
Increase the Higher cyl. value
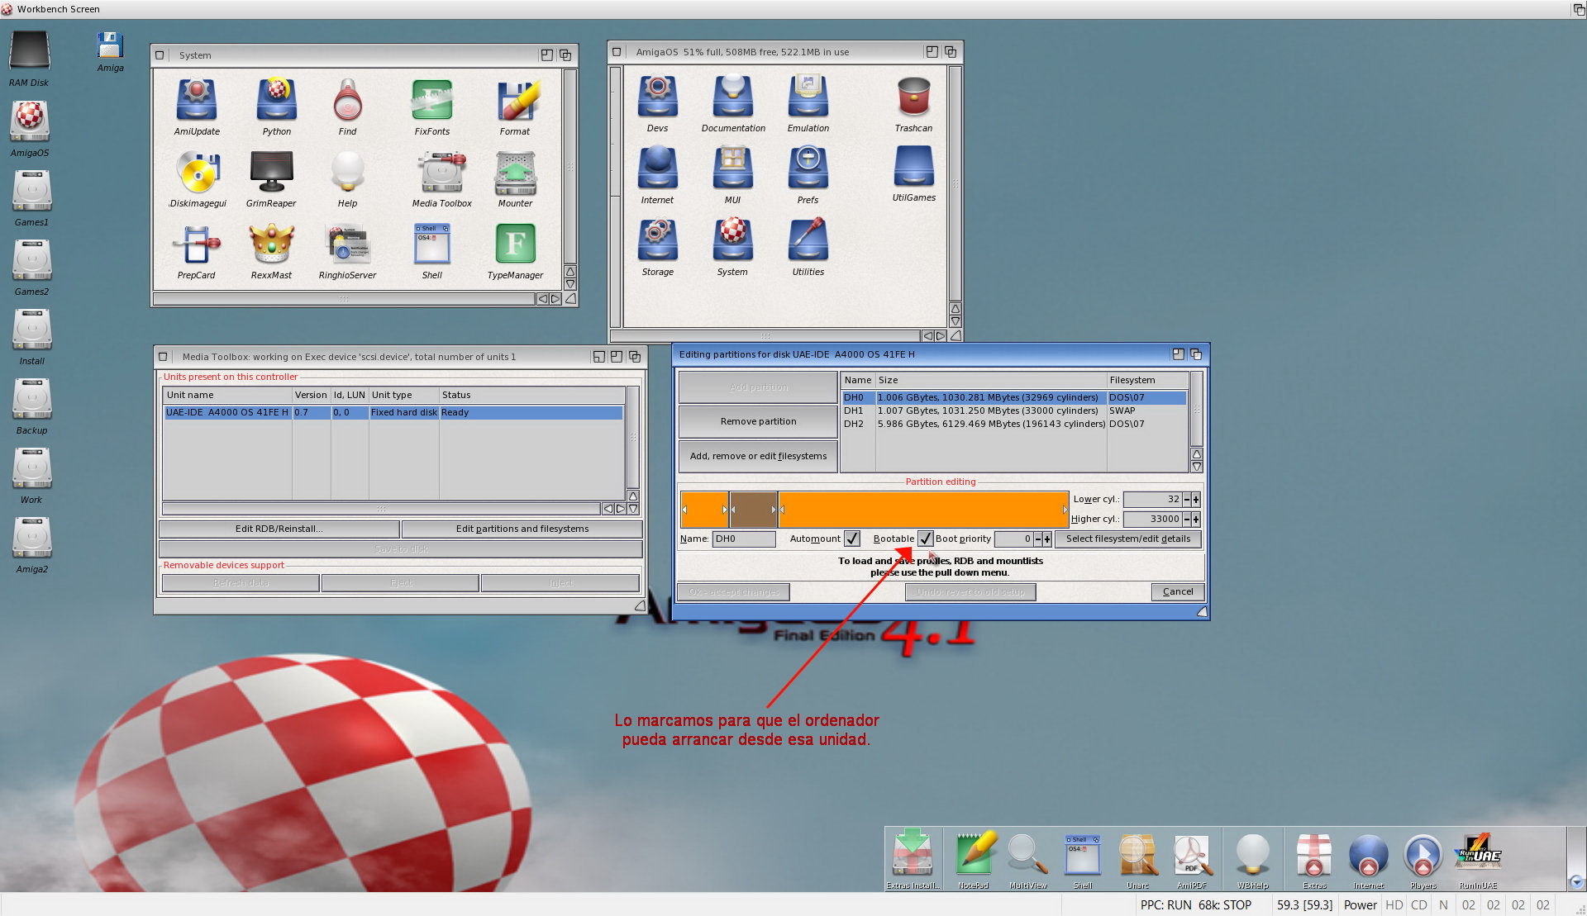[1196, 520]
